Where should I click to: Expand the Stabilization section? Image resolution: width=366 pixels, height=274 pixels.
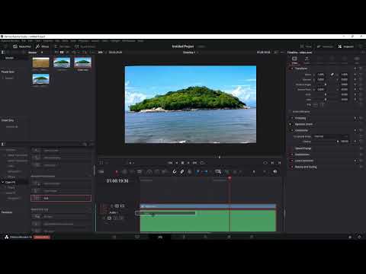pyautogui.click(x=302, y=155)
